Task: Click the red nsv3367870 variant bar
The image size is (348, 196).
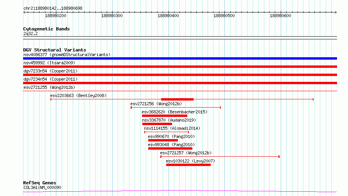Action: [157, 124]
